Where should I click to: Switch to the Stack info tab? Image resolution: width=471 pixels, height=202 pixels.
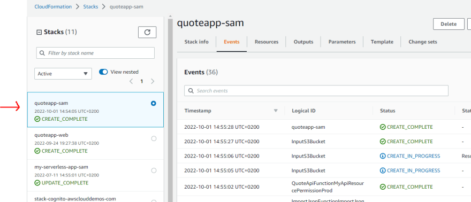point(196,42)
